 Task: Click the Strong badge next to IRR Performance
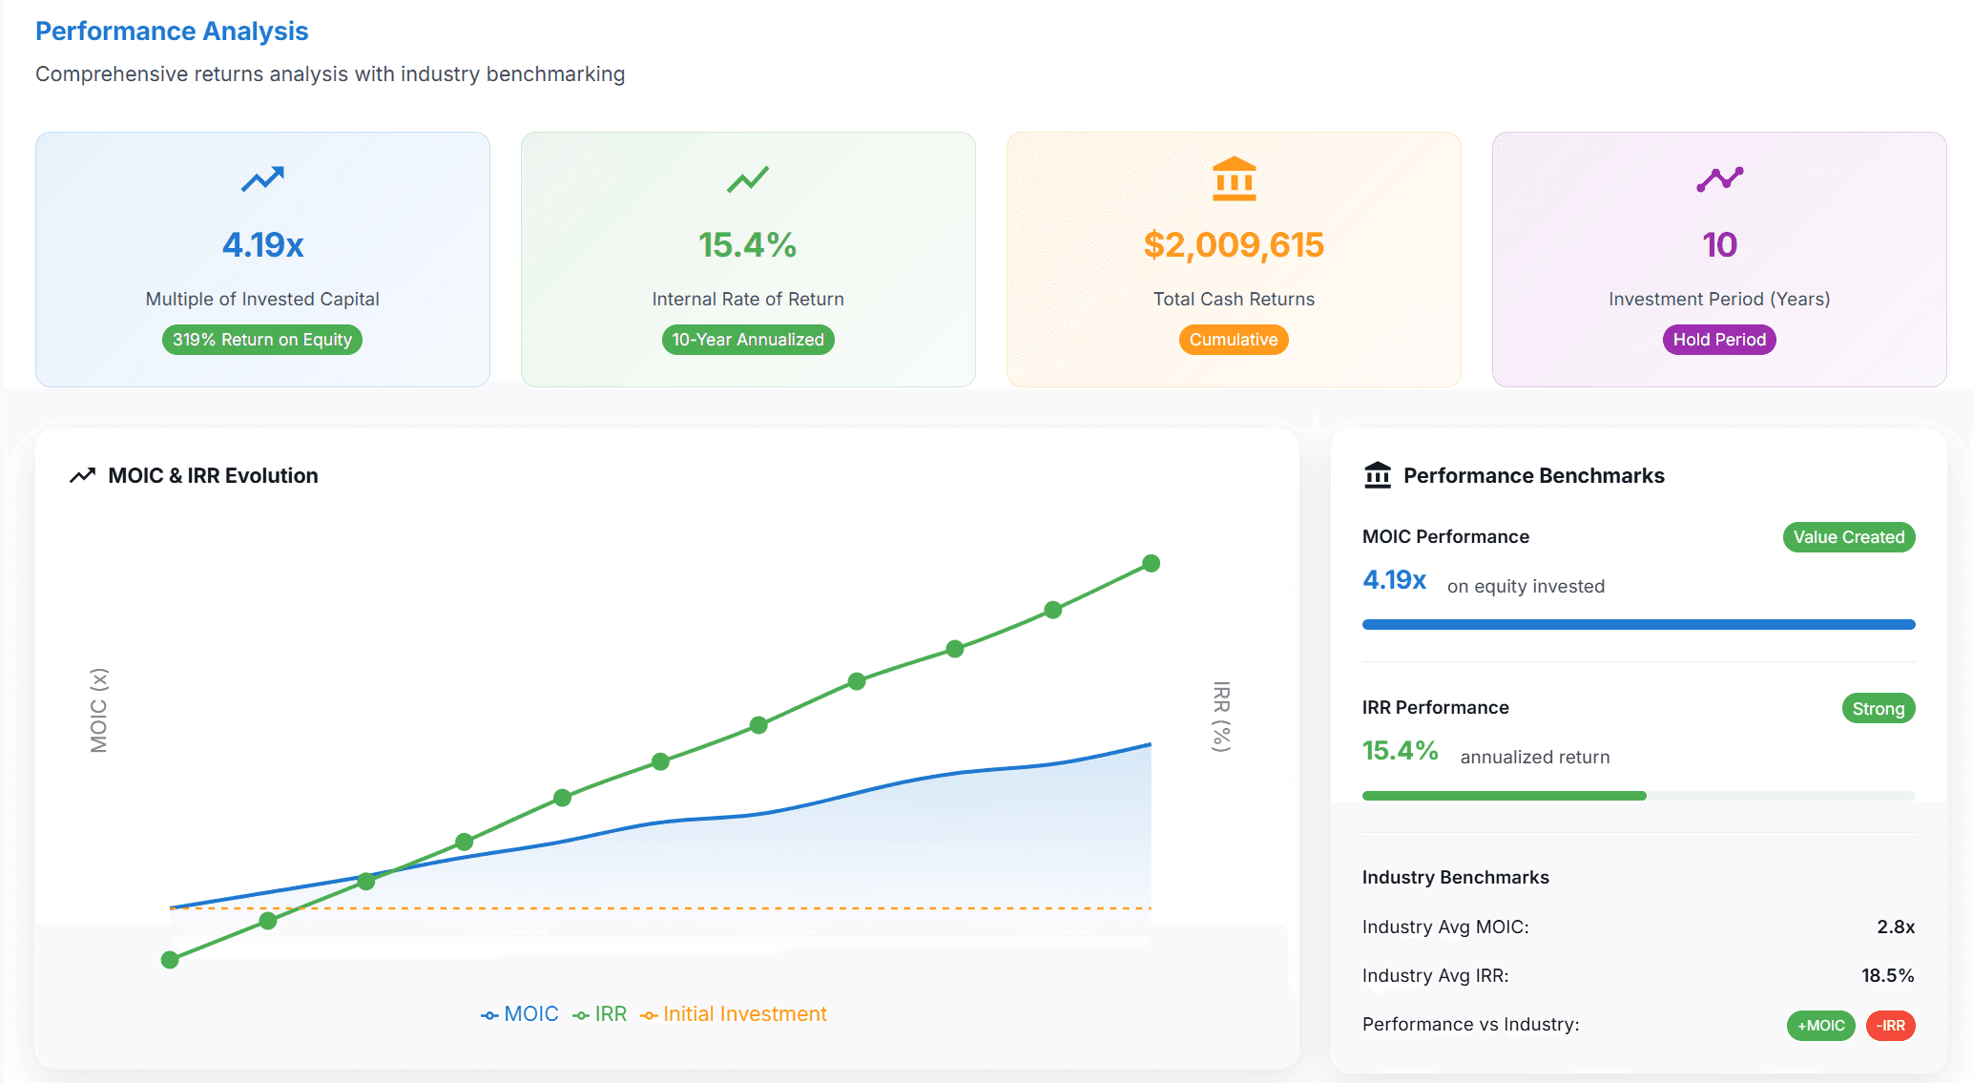click(x=1878, y=708)
